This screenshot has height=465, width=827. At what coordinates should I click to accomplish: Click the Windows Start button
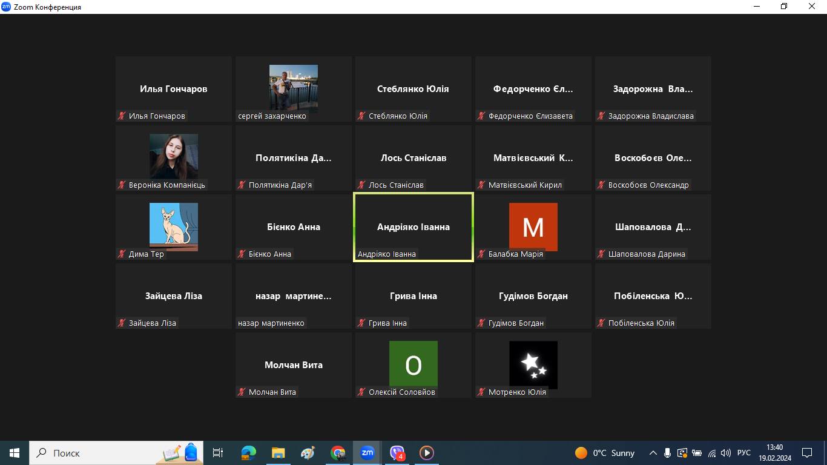point(15,453)
